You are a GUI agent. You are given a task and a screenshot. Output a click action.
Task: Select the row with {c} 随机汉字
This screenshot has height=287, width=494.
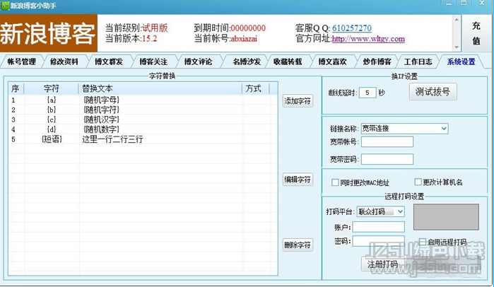click(x=143, y=119)
